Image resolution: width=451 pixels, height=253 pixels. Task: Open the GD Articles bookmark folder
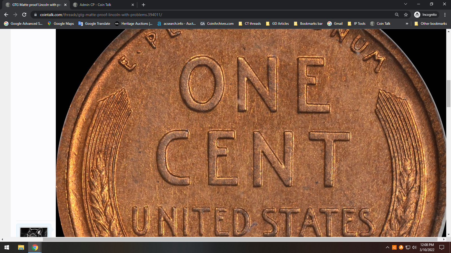pyautogui.click(x=277, y=24)
